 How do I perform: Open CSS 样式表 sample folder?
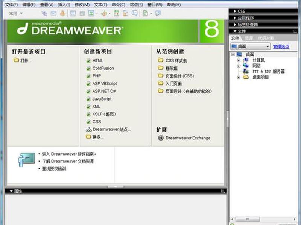(172, 61)
